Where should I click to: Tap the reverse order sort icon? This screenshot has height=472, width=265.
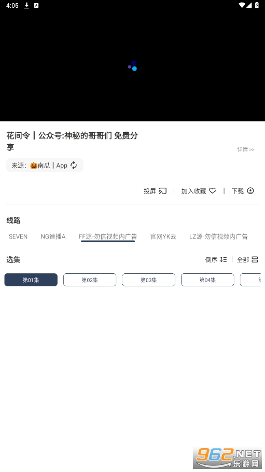224,259
